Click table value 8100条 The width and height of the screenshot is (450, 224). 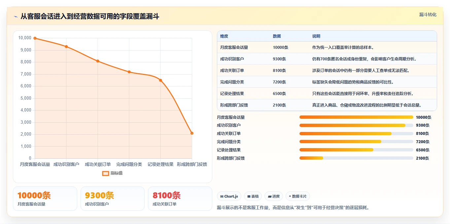coord(280,71)
